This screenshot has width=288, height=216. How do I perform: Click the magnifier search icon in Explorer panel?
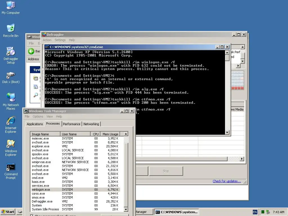pos(36,95)
